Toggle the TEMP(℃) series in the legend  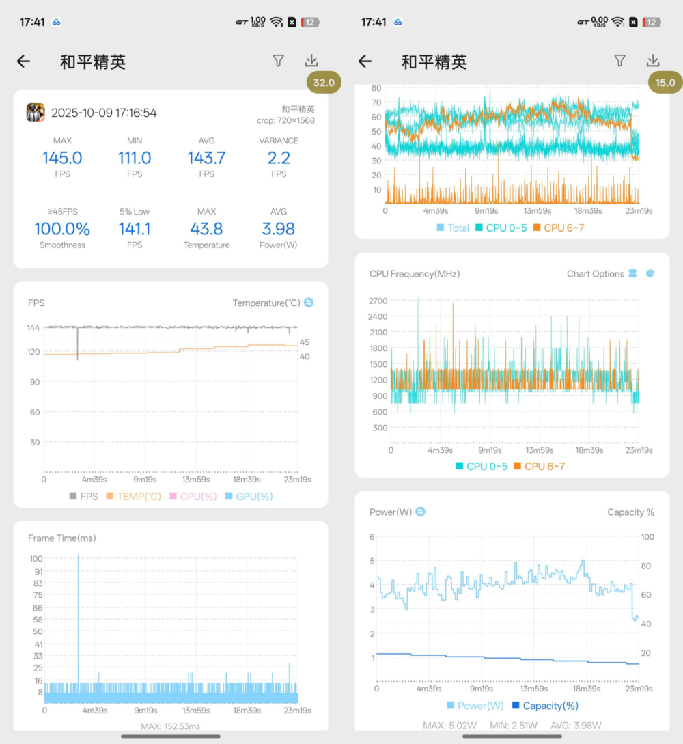point(133,497)
